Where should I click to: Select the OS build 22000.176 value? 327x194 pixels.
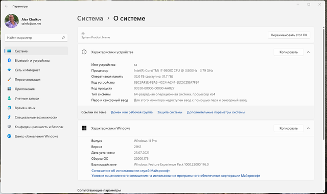pos(141,159)
